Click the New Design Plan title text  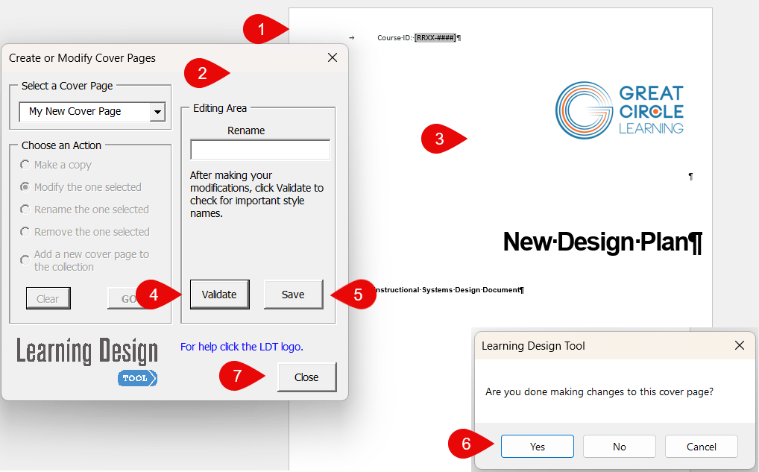pyautogui.click(x=601, y=242)
